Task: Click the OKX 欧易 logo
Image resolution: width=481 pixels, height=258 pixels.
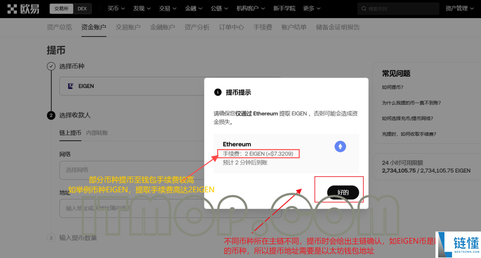Action: pyautogui.click(x=23, y=8)
